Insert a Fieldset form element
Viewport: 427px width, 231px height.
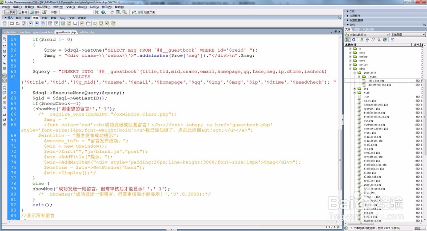[88, 23]
